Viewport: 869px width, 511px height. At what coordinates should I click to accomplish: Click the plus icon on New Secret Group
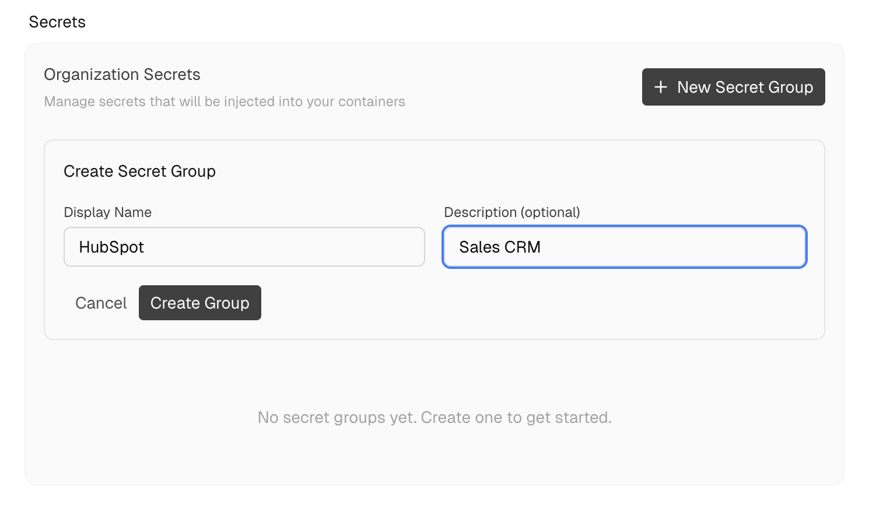(660, 86)
